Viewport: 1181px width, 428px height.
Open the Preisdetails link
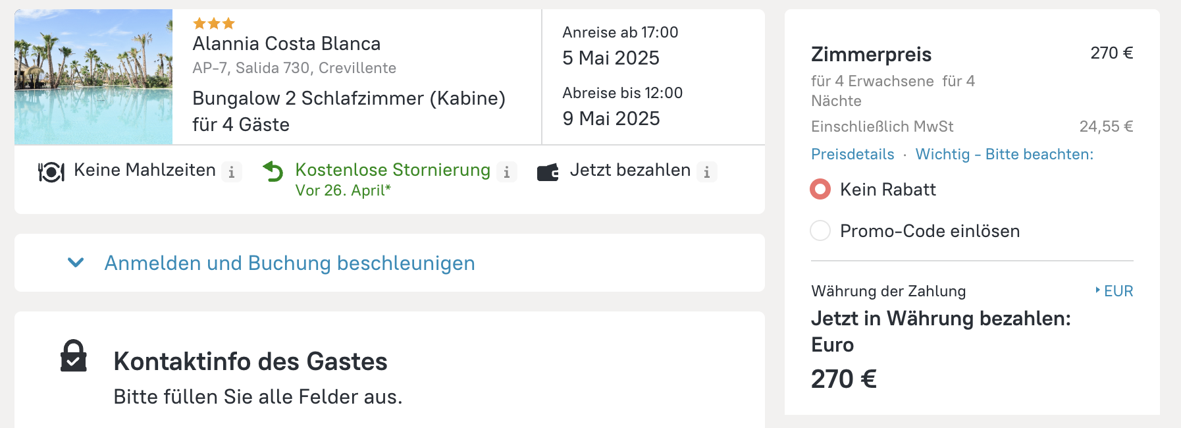[x=853, y=154]
